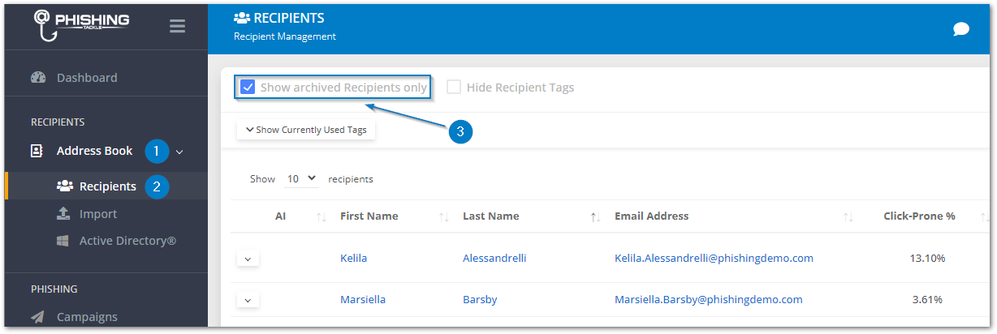Expand row for Kelila Alessandrelli
997x334 pixels.
[x=248, y=259]
